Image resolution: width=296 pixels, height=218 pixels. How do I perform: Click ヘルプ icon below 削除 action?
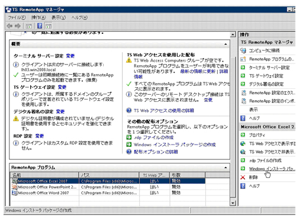(243, 186)
